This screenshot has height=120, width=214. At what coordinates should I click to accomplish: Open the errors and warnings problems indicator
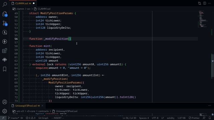pyautogui.click(x=30, y=118)
